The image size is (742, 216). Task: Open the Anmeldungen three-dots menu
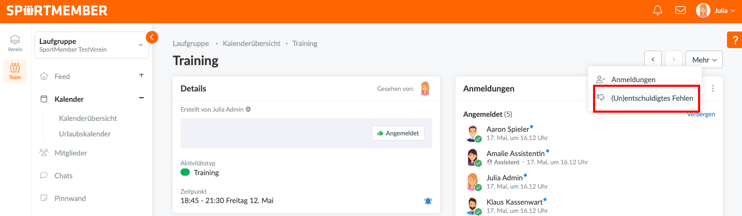[x=713, y=88]
